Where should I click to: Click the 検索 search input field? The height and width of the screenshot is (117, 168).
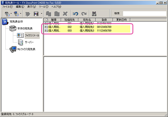pos(144,13)
